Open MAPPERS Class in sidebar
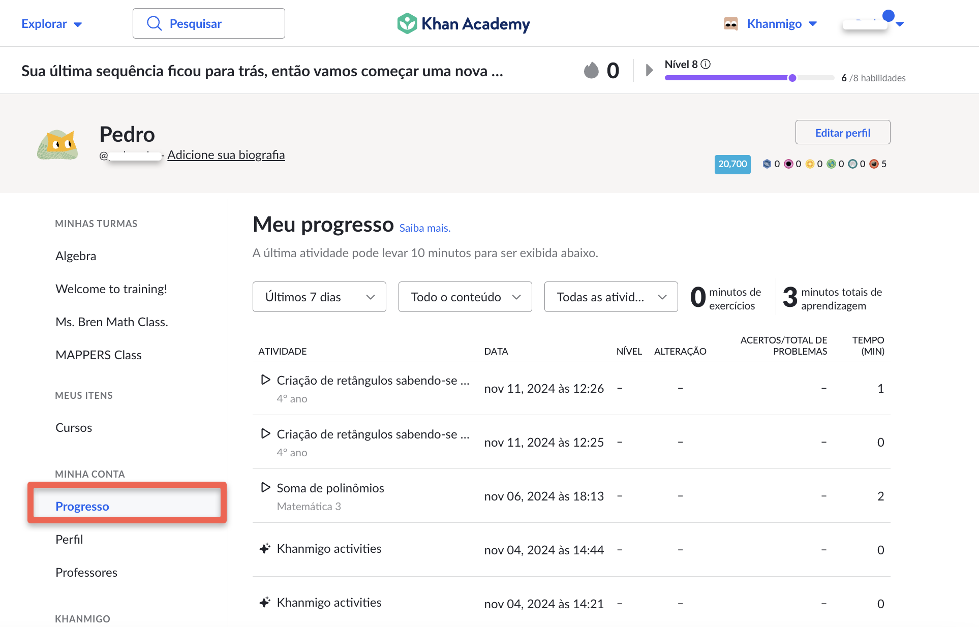 [x=99, y=355]
